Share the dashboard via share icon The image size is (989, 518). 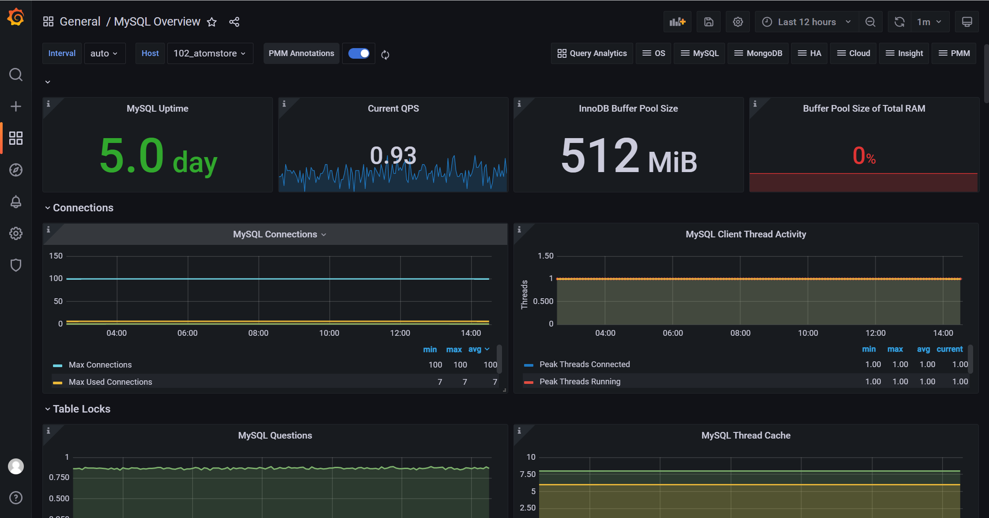point(234,22)
